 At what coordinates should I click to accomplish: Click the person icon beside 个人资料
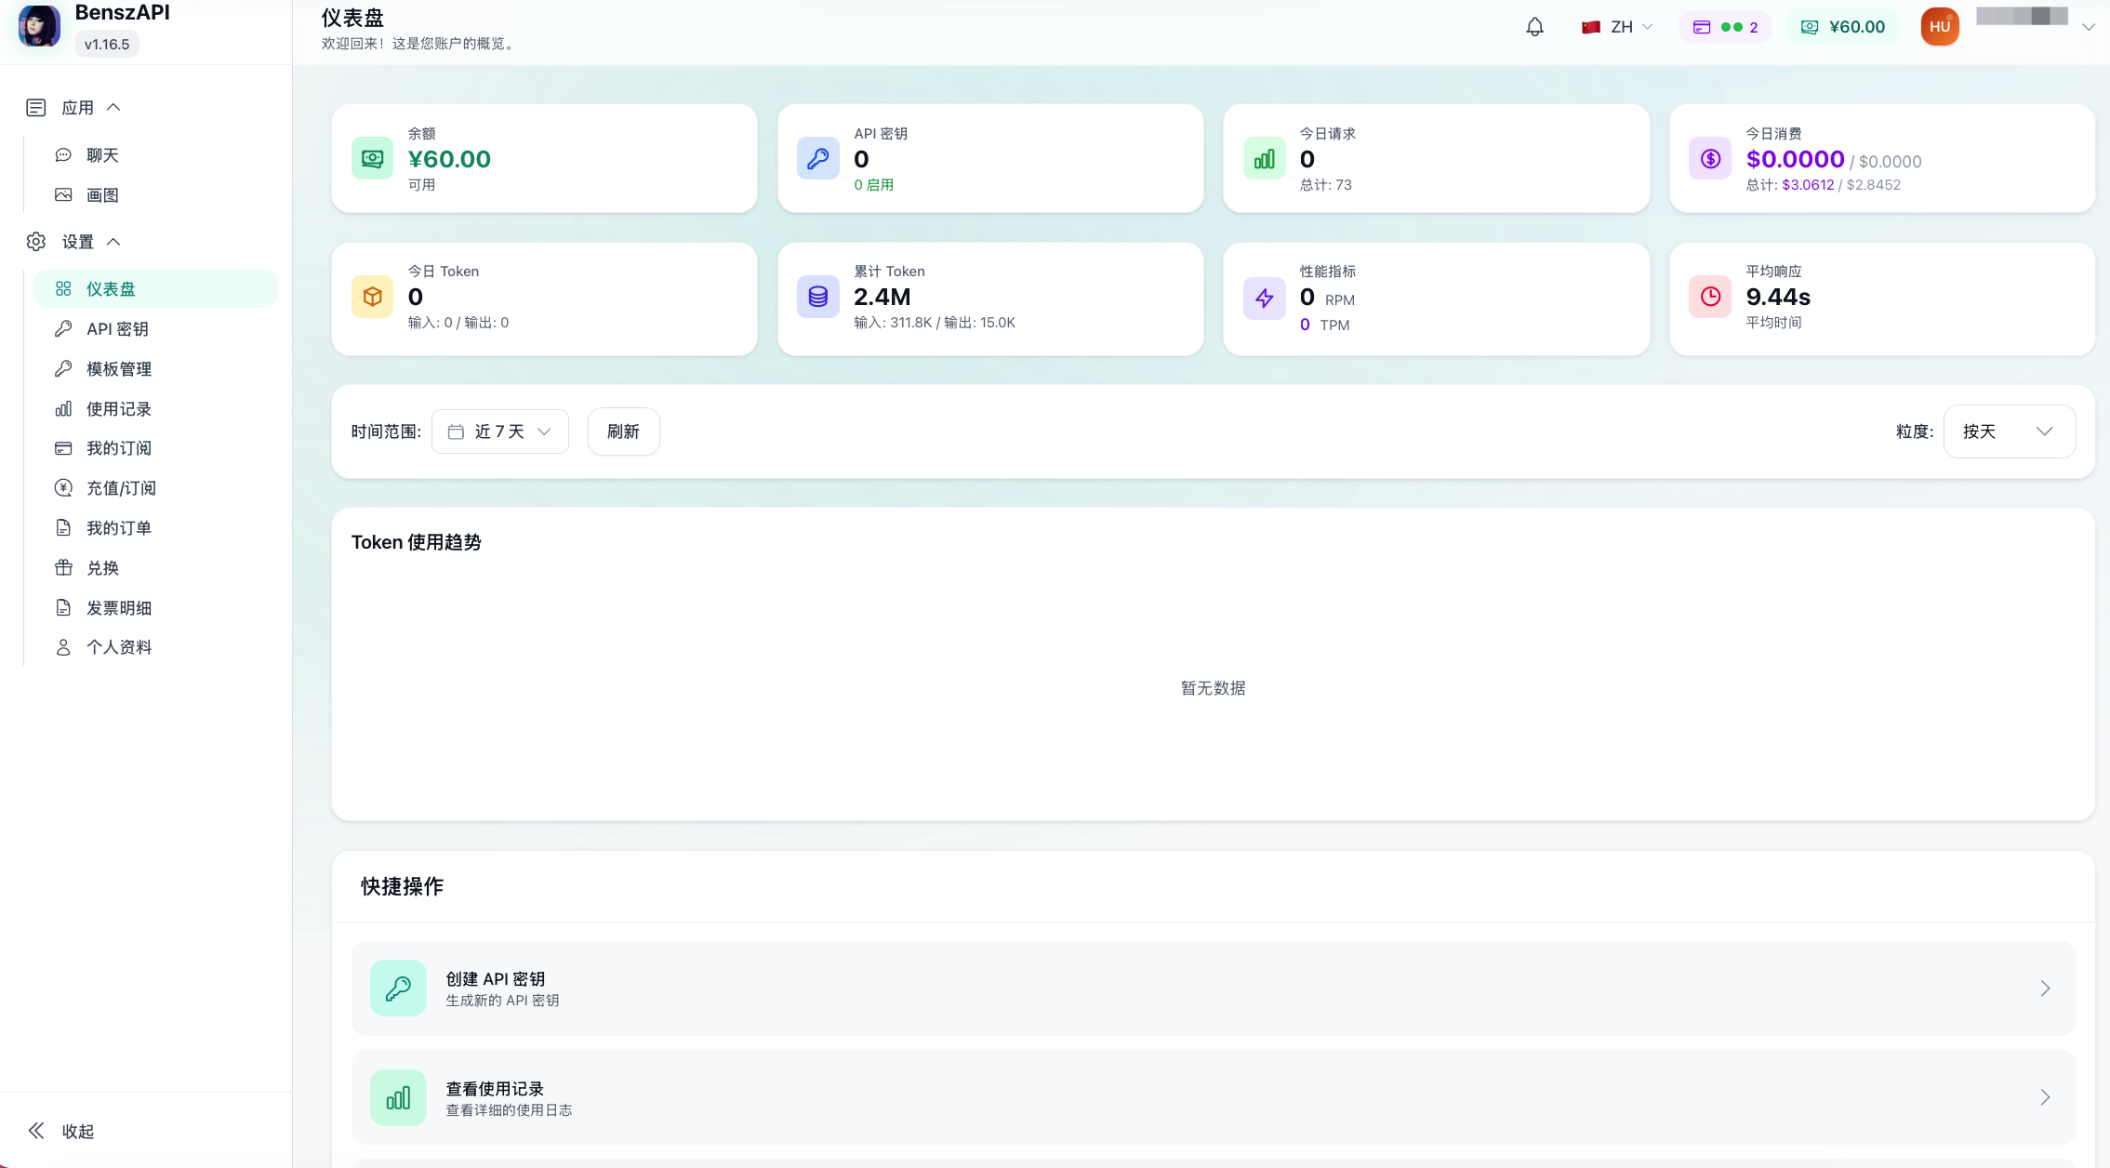click(x=63, y=647)
